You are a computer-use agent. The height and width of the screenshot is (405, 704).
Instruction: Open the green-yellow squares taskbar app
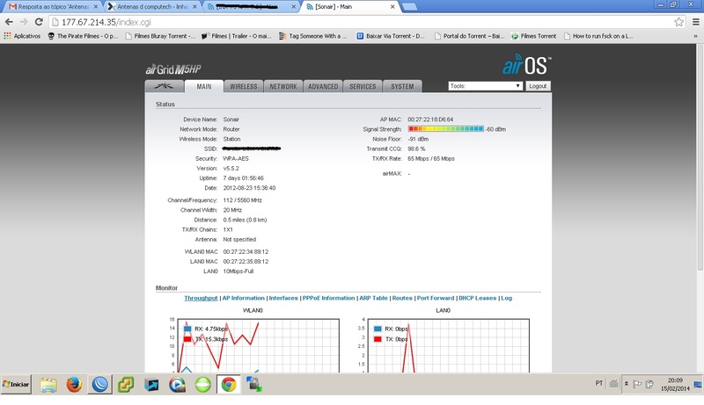point(126,385)
